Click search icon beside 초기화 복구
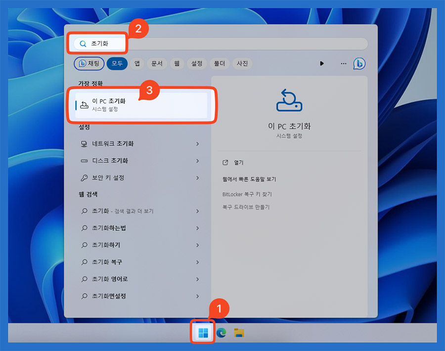The height and width of the screenshot is (351, 445). click(x=84, y=262)
